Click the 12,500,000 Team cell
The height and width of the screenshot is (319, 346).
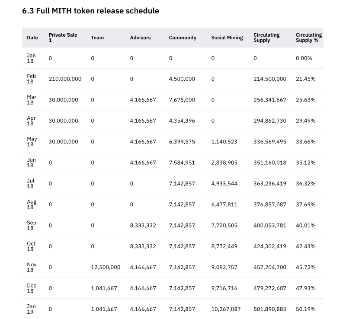(106, 268)
